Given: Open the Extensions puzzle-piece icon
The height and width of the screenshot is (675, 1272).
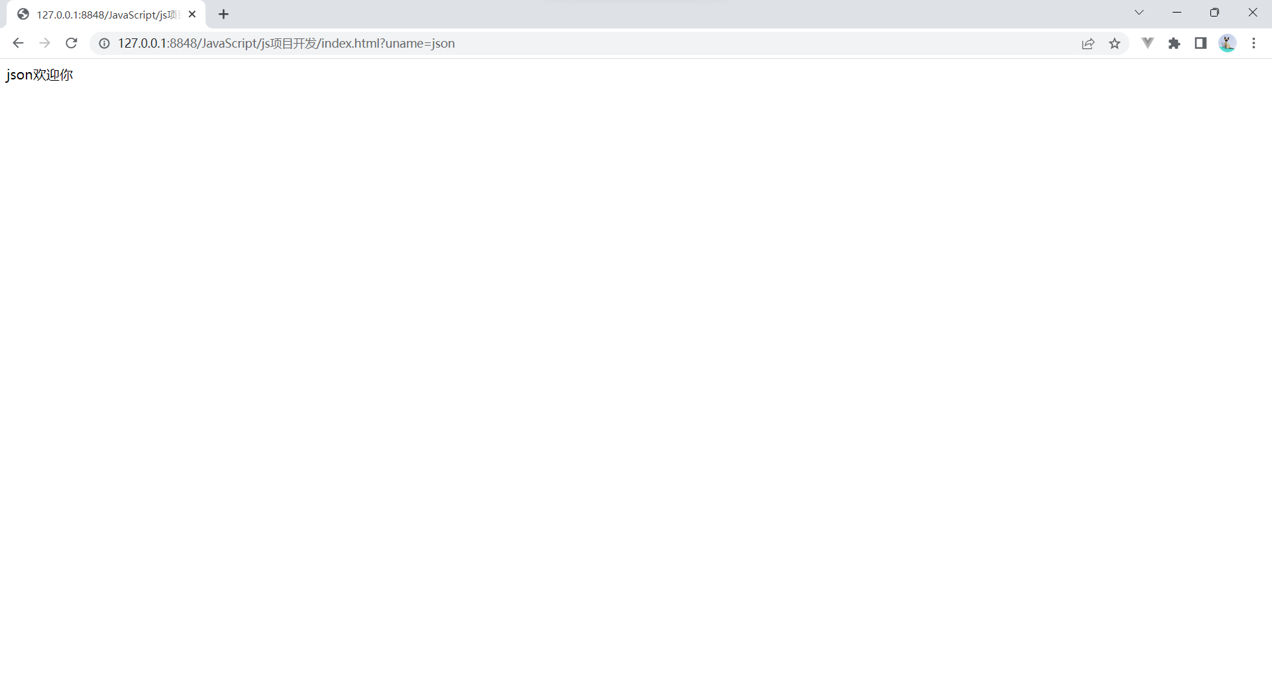Looking at the screenshot, I should (x=1175, y=43).
